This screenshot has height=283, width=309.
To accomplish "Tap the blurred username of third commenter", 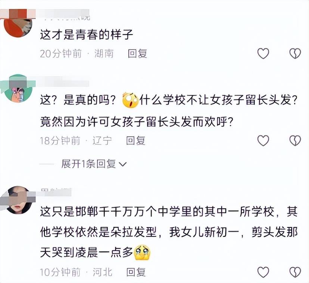I will pos(56,192).
